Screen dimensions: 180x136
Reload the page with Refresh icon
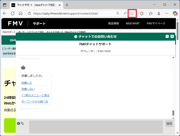click(13, 13)
